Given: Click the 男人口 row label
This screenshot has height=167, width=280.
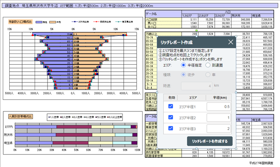Looking at the screenshot, I should click(152, 23).
